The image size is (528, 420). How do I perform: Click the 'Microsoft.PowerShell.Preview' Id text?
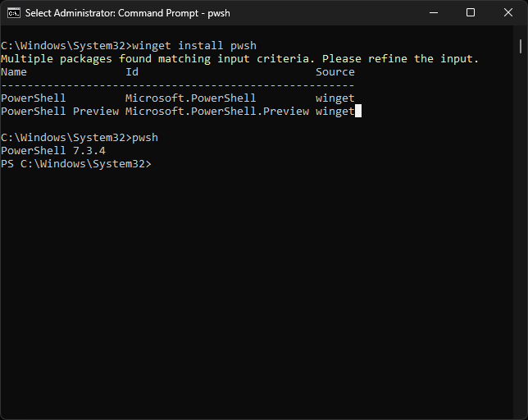(217, 112)
